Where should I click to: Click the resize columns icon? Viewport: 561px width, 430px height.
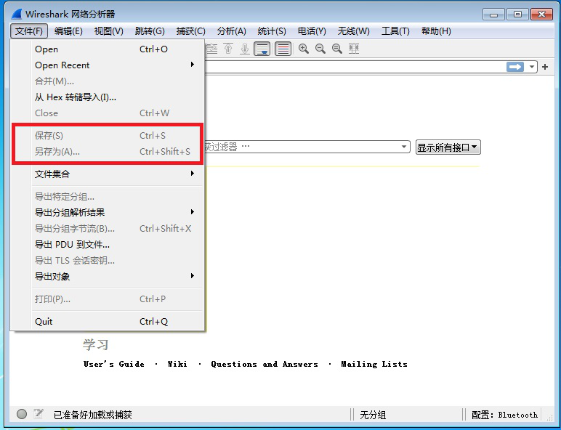tap(354, 49)
